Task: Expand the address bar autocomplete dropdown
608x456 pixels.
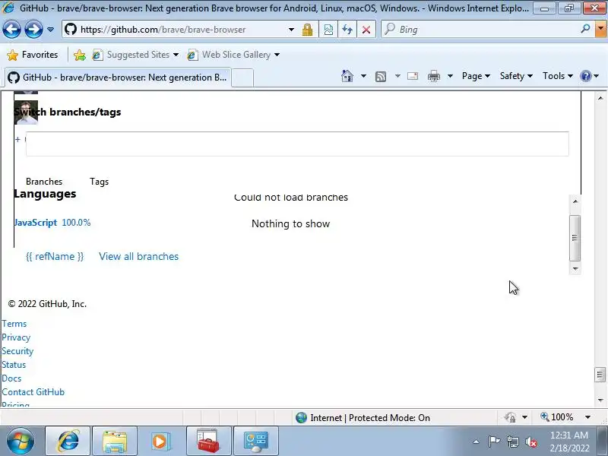Action: 291,30
